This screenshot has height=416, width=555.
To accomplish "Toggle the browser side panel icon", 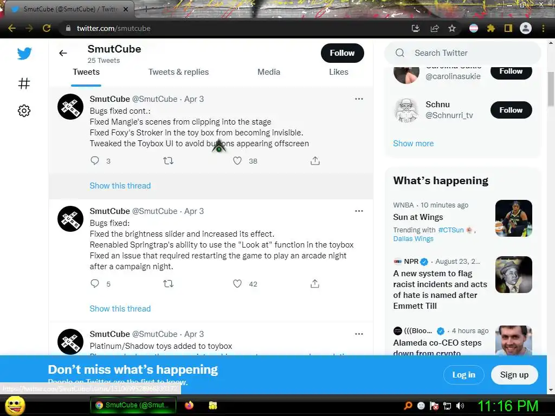I will click(508, 28).
